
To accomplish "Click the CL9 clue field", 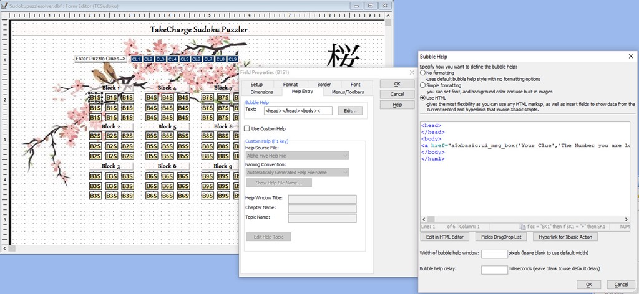I will pos(232,59).
